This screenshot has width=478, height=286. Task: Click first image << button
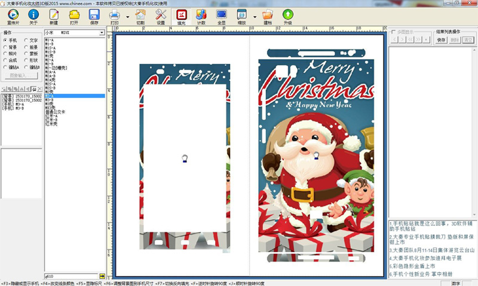[x=410, y=39]
